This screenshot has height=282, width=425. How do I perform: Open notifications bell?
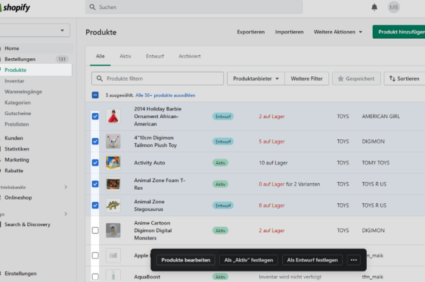point(375,7)
